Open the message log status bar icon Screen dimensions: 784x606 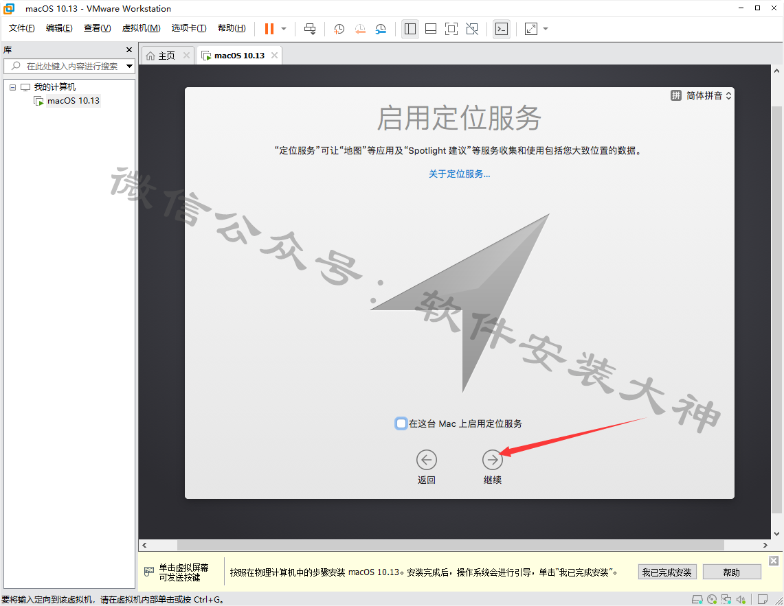(x=763, y=599)
